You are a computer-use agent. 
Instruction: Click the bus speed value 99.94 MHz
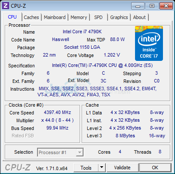[57, 128]
